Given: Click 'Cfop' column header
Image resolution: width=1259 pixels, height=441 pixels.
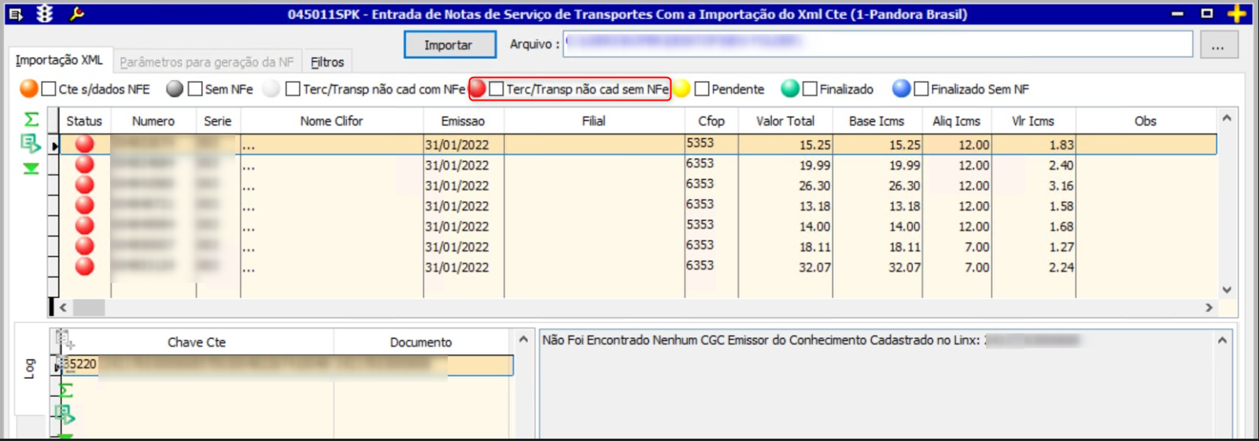Looking at the screenshot, I should click(711, 121).
